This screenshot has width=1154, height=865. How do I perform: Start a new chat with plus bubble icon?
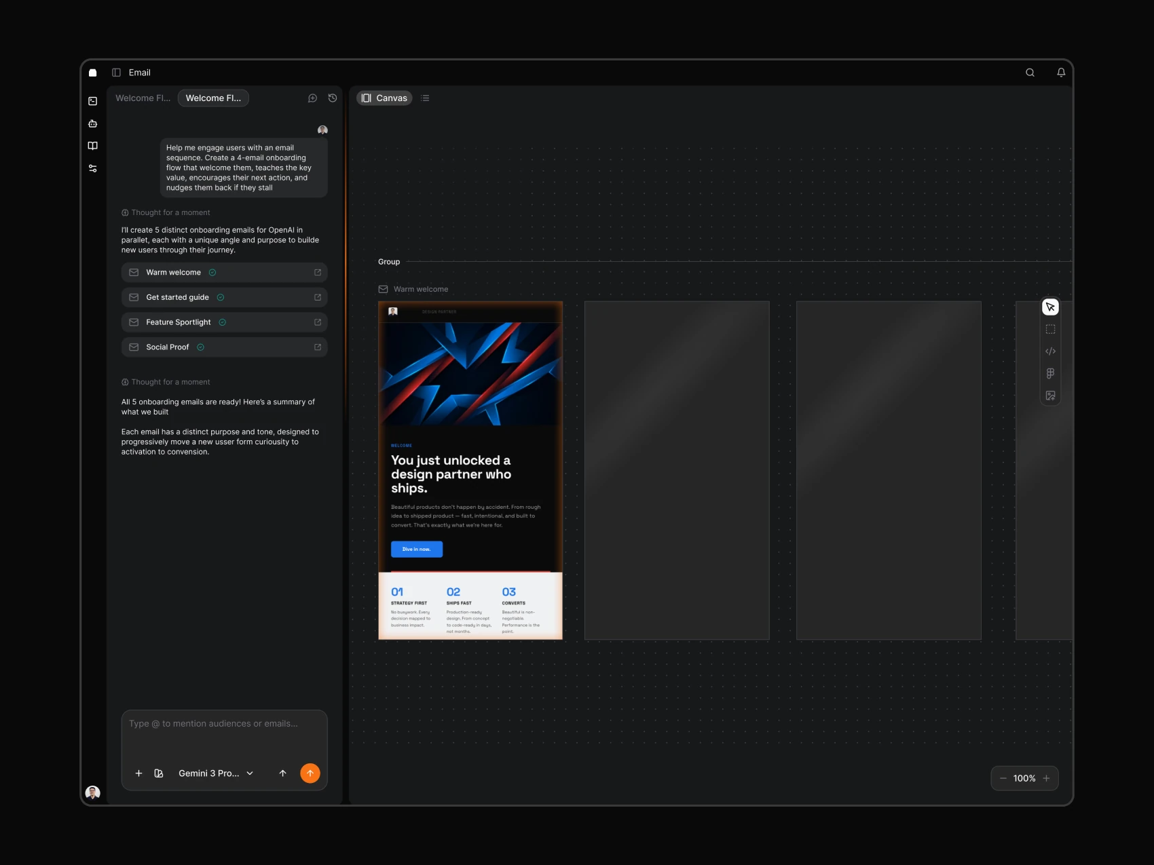(x=312, y=98)
